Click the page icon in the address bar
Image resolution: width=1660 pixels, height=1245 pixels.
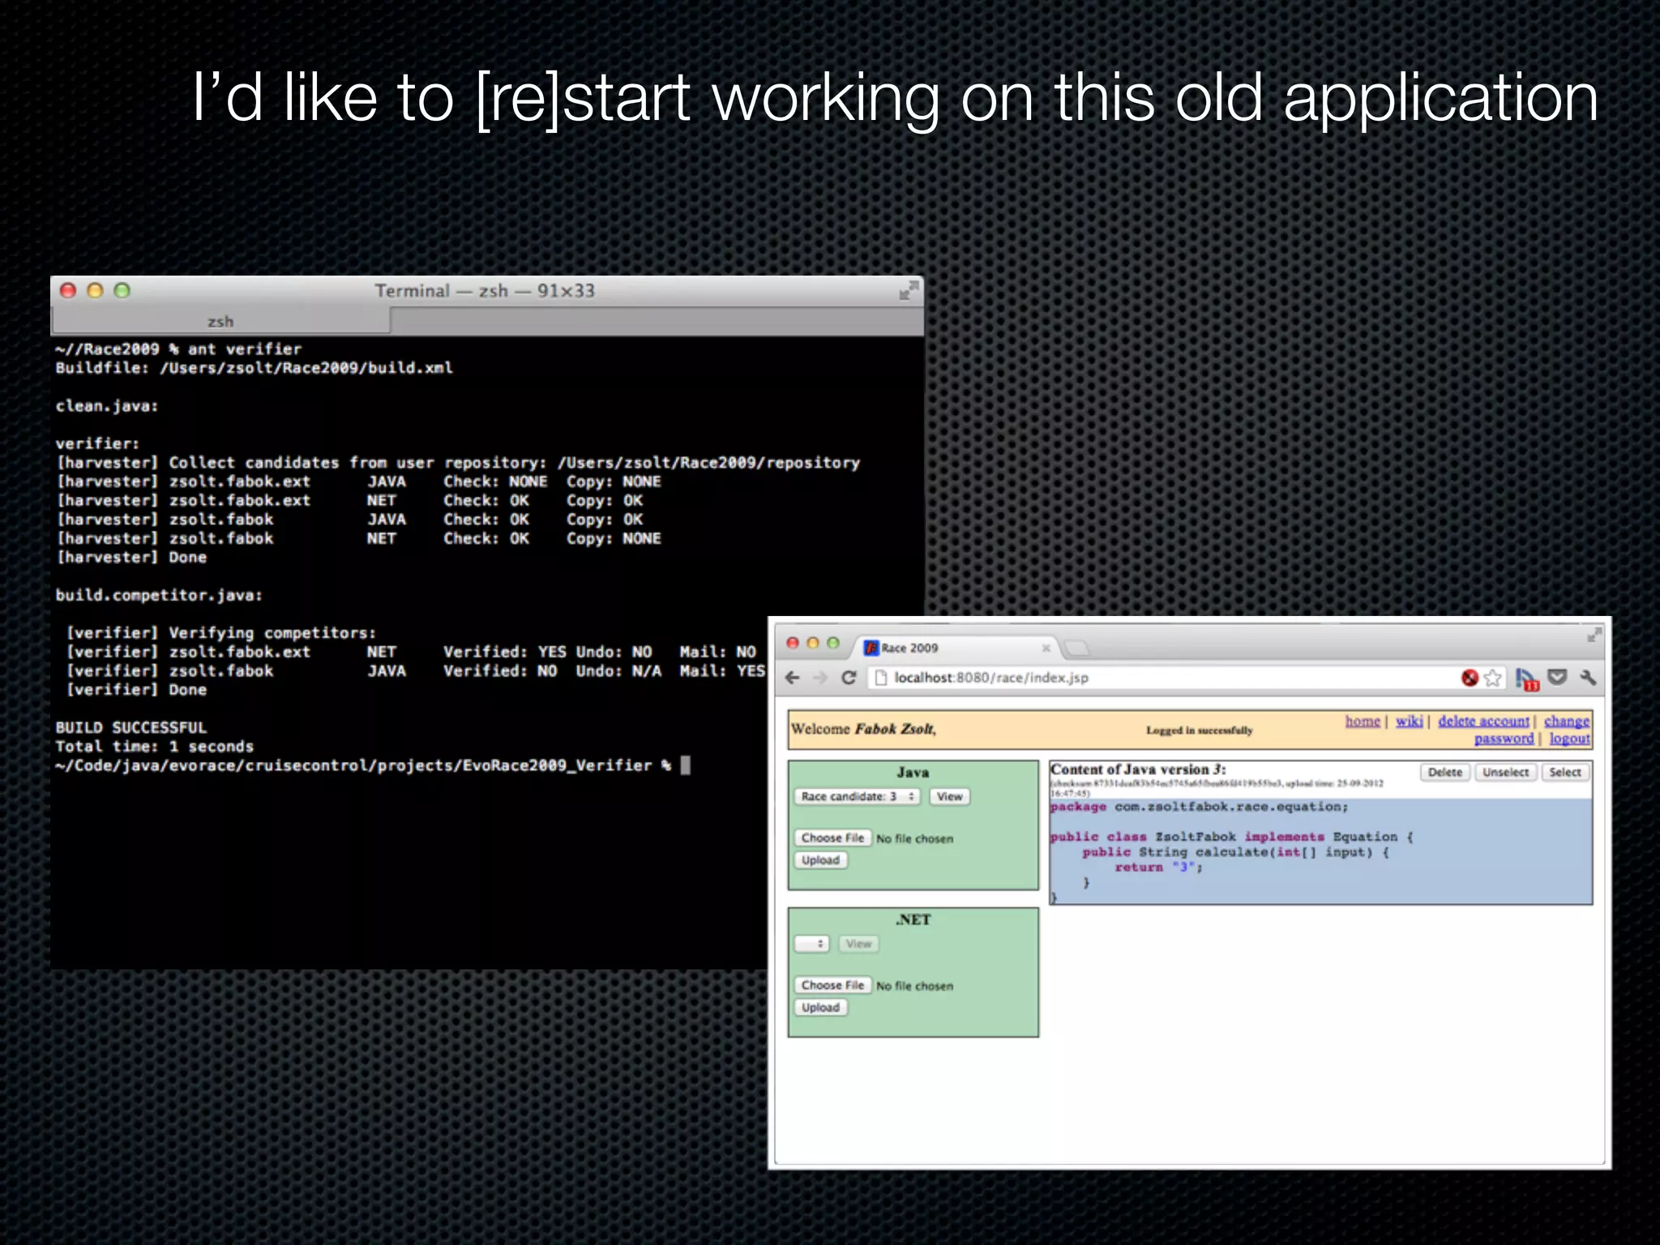coord(879,678)
